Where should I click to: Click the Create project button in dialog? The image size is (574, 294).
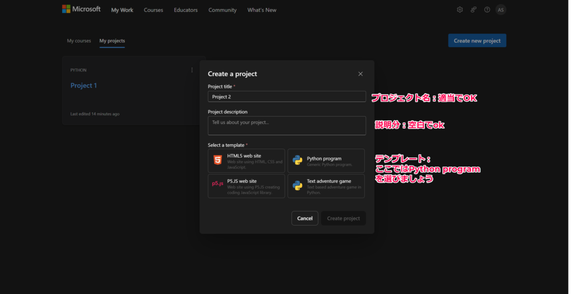343,218
